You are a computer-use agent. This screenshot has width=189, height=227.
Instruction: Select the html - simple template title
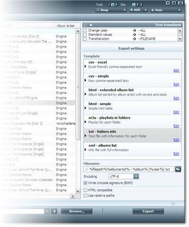point(99,104)
